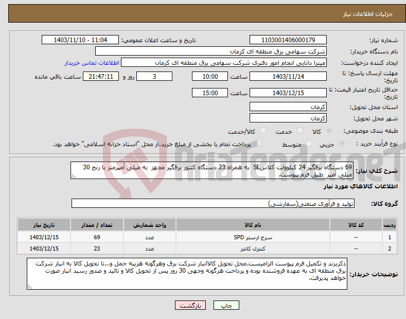Select the خدمت radio button
406x319 pixels.
point(299,131)
